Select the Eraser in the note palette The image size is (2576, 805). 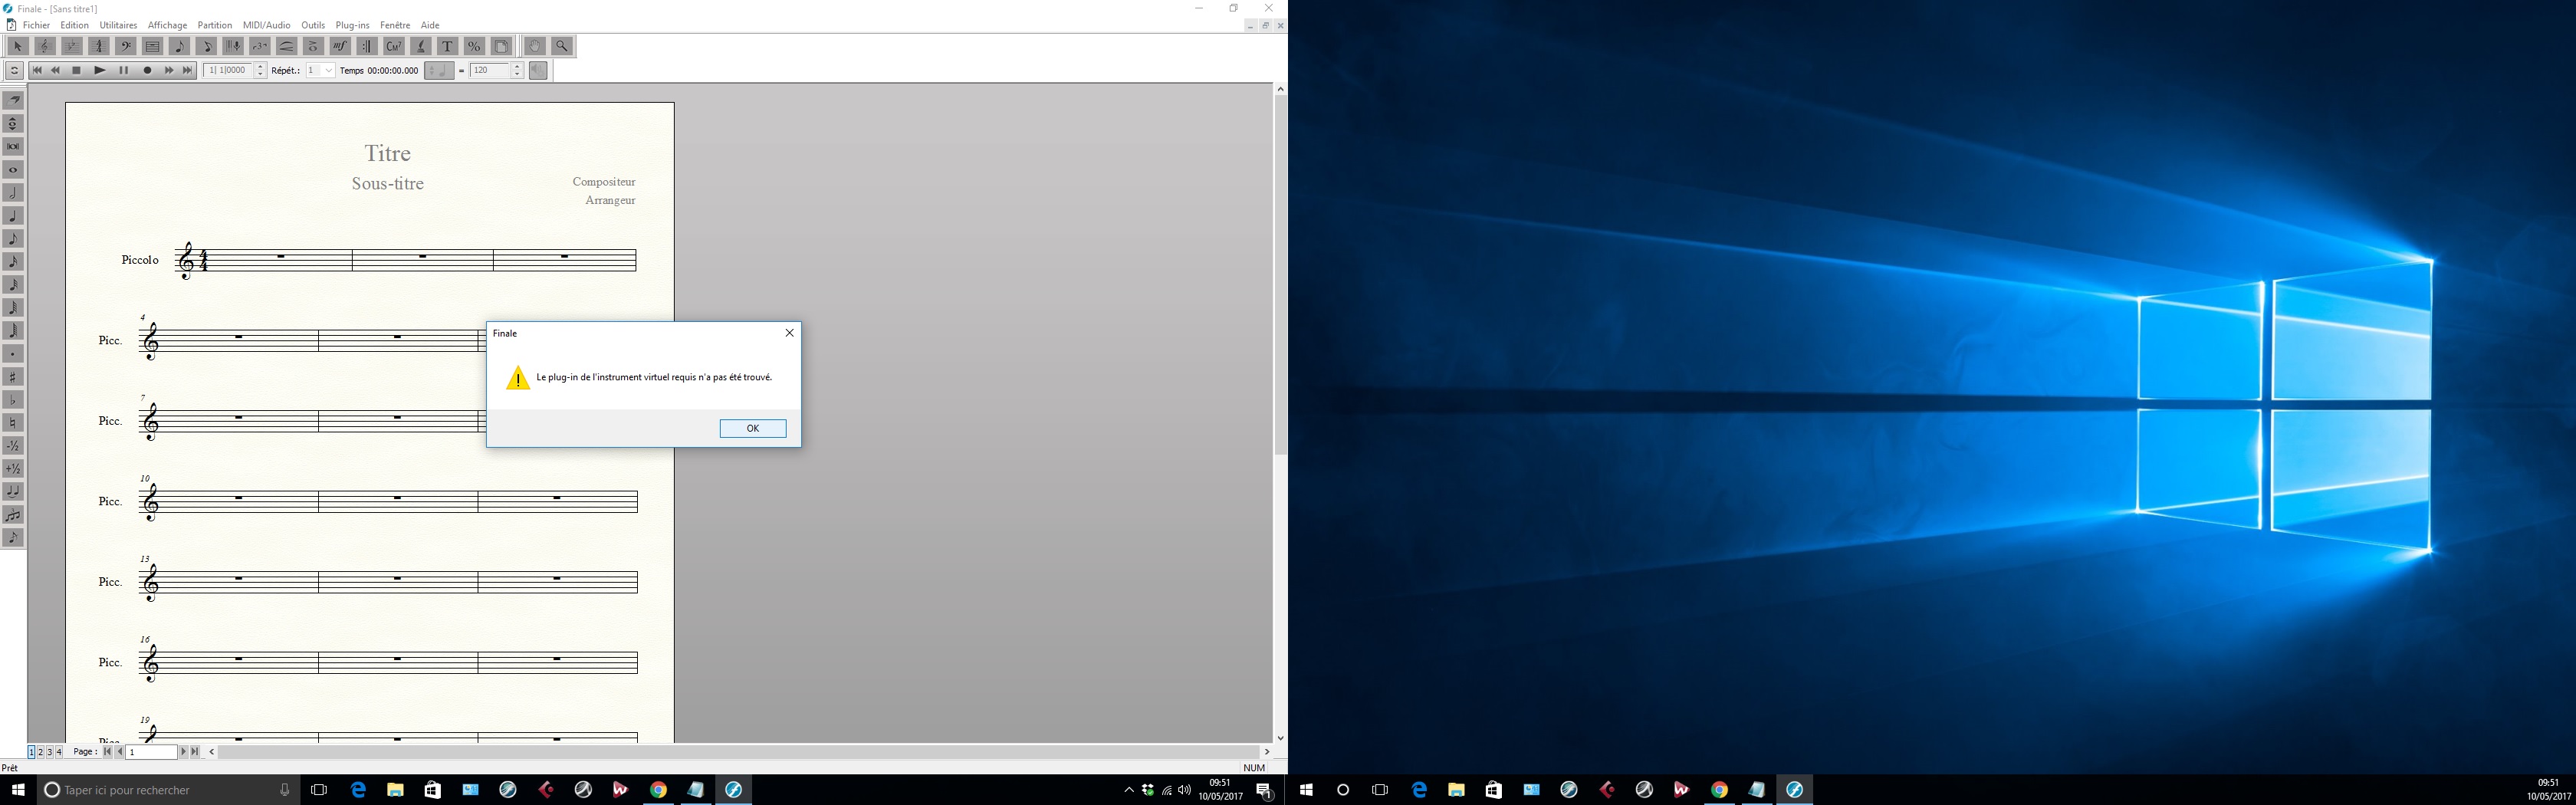(x=13, y=100)
